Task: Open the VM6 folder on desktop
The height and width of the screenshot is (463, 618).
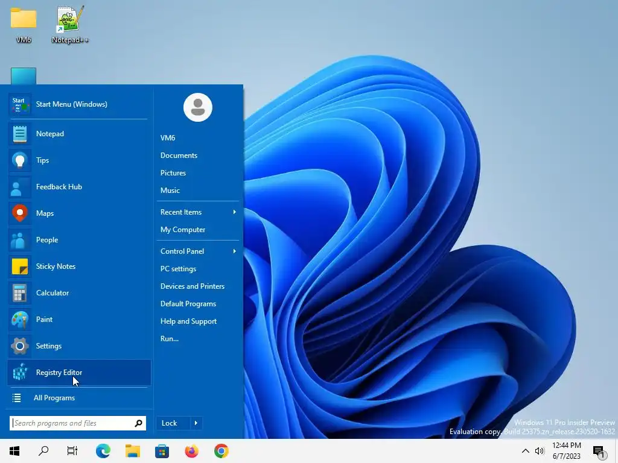Action: pyautogui.click(x=24, y=25)
